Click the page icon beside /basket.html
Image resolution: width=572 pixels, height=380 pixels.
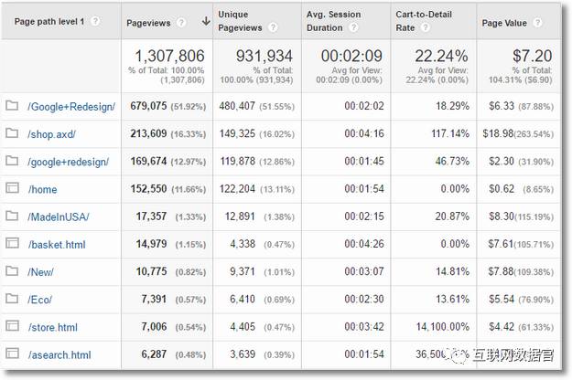point(12,243)
